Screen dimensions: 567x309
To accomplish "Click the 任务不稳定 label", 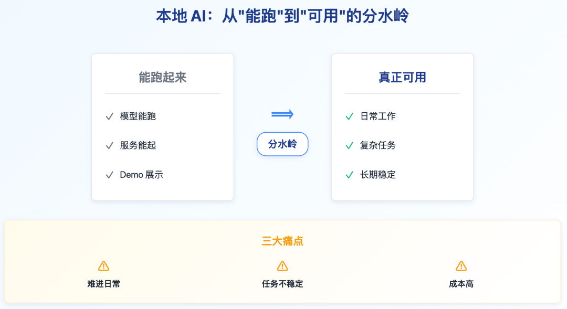I will (282, 284).
